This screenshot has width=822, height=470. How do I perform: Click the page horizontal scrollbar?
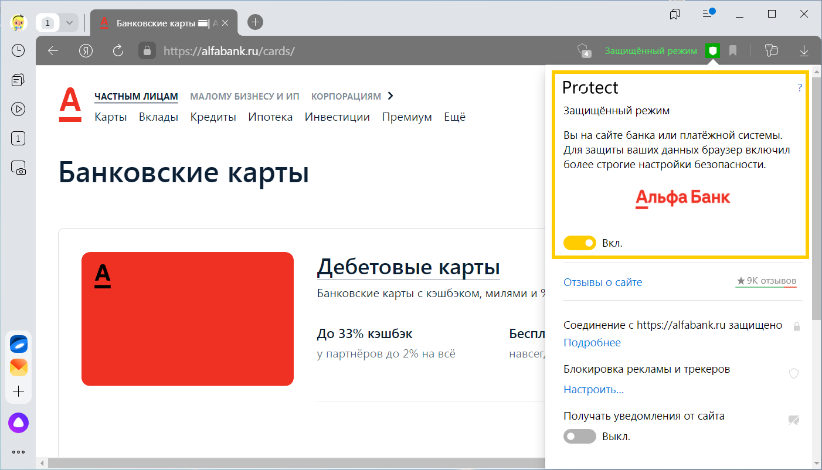296,464
